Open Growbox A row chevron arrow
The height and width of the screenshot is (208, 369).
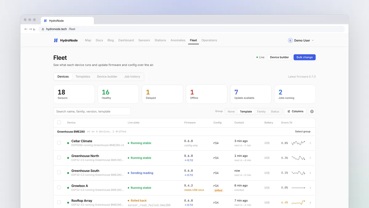click(310, 188)
